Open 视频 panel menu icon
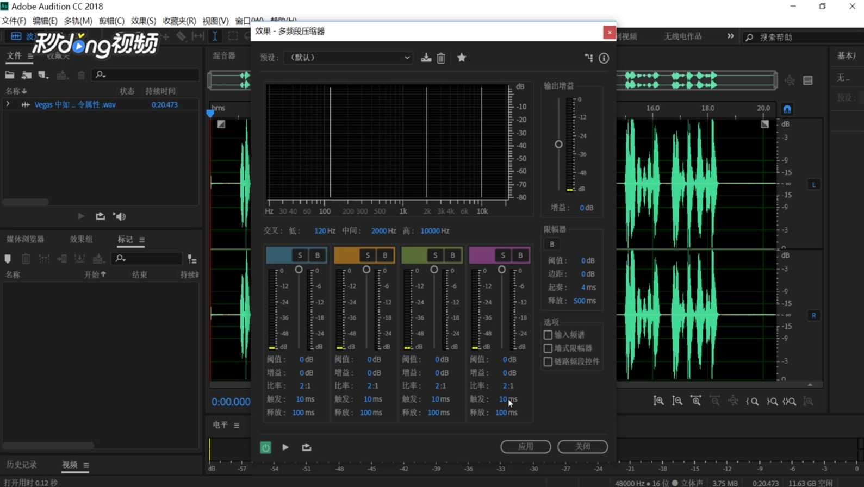Screen dimensions: 864x487 [86, 465]
